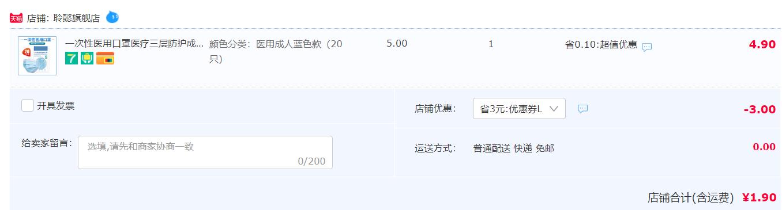Viewport: 782px width, 210px height.
Task: Click the 普通配送 快递 免邮 shipping method
Action: click(514, 148)
